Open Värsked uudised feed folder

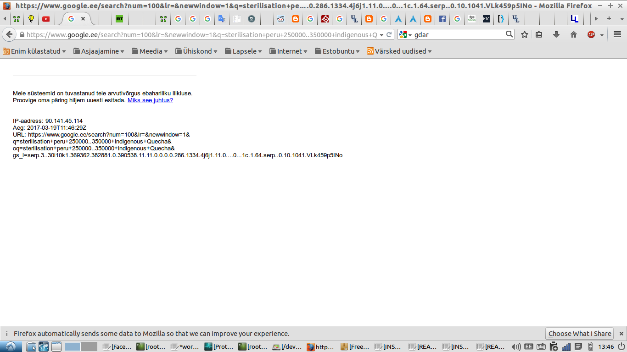(400, 51)
